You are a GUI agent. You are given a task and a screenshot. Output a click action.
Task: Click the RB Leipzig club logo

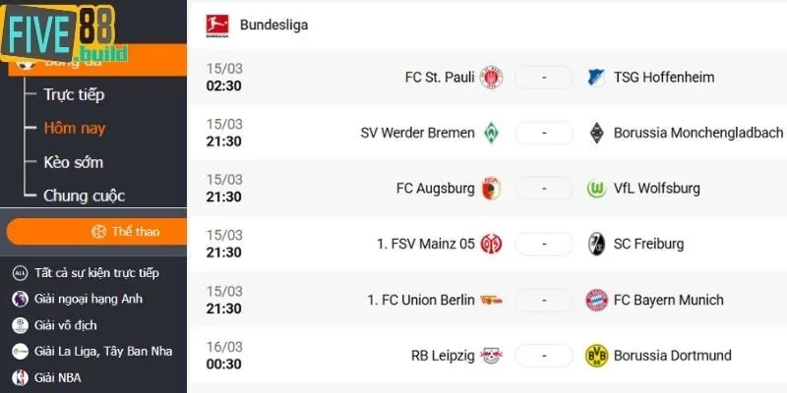pos(491,356)
